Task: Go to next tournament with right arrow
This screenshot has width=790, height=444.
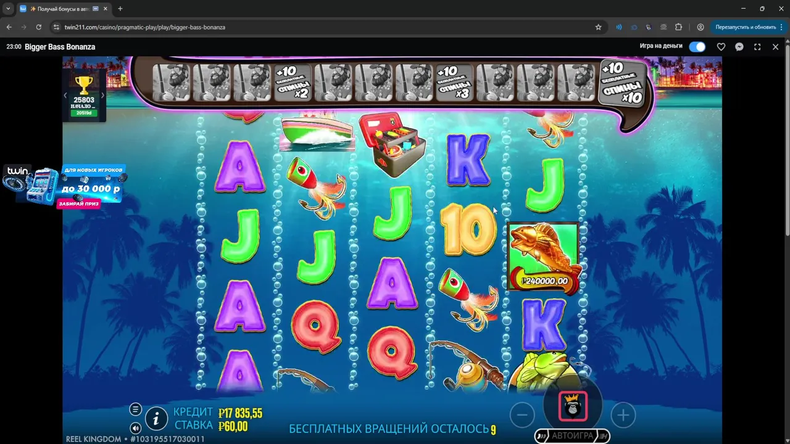Action: pyautogui.click(x=102, y=95)
